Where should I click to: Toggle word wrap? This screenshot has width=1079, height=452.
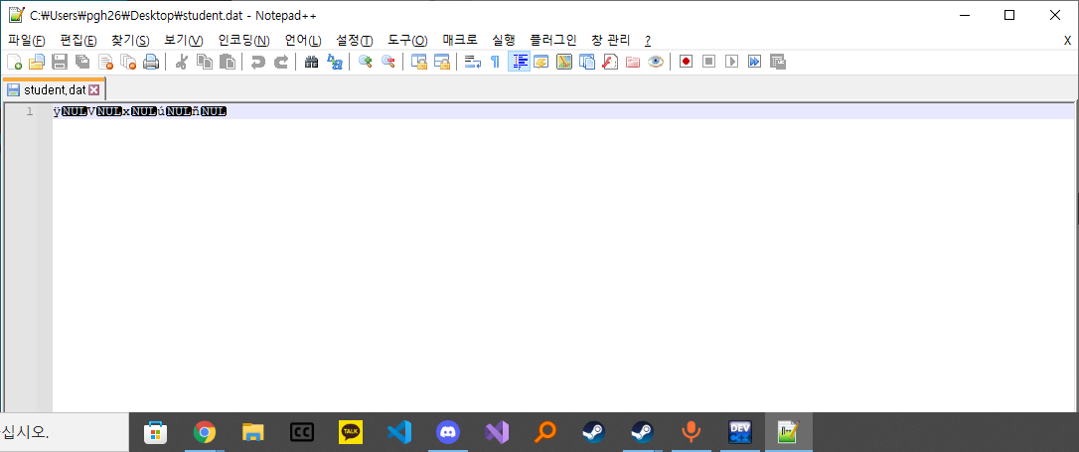pyautogui.click(x=472, y=62)
